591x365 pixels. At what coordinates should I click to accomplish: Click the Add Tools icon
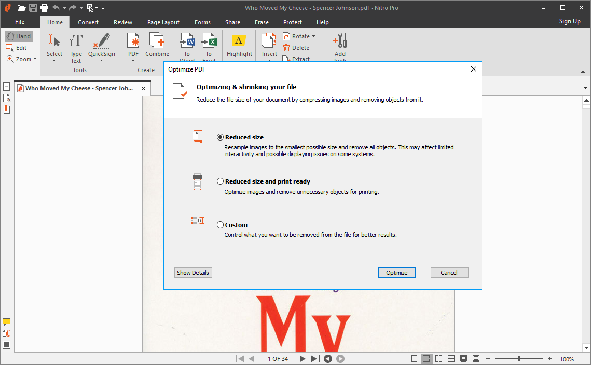click(340, 40)
